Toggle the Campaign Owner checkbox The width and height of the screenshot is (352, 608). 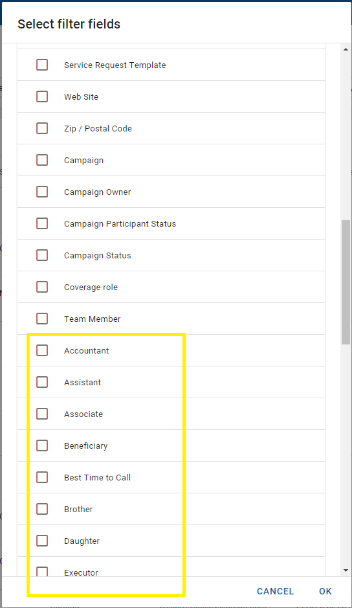coord(42,192)
